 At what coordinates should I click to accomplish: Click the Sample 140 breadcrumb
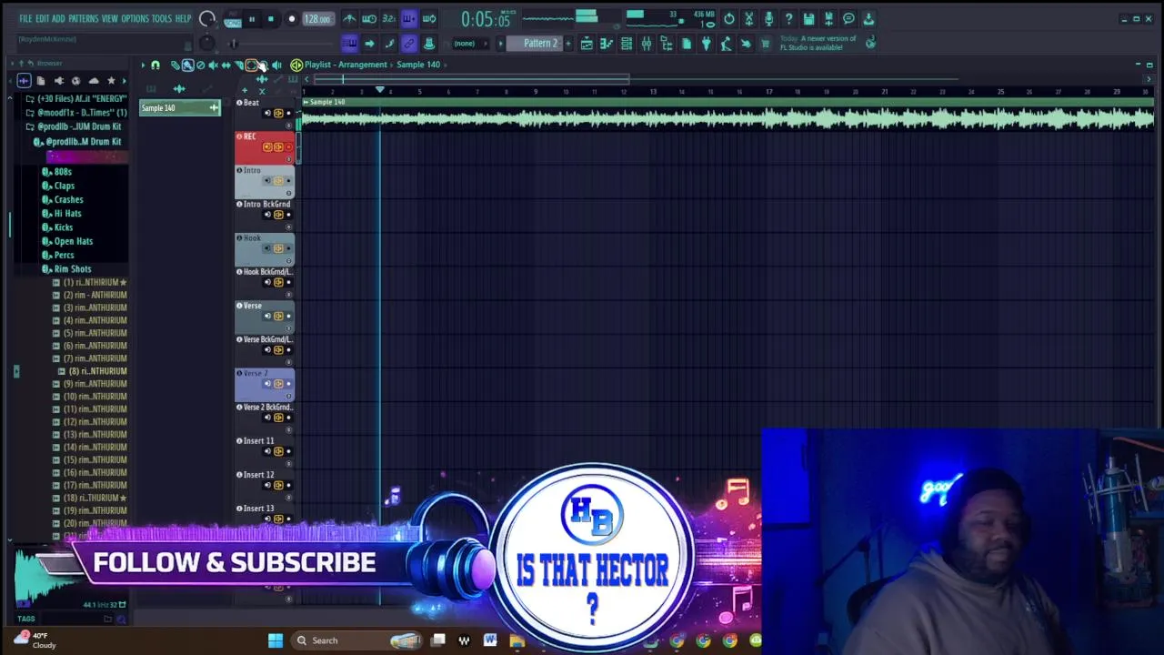pos(418,65)
